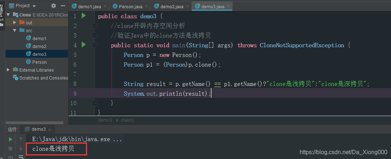The height and width of the screenshot is (159, 391).
Task: Close the Person.java tab
Action: click(146, 7)
